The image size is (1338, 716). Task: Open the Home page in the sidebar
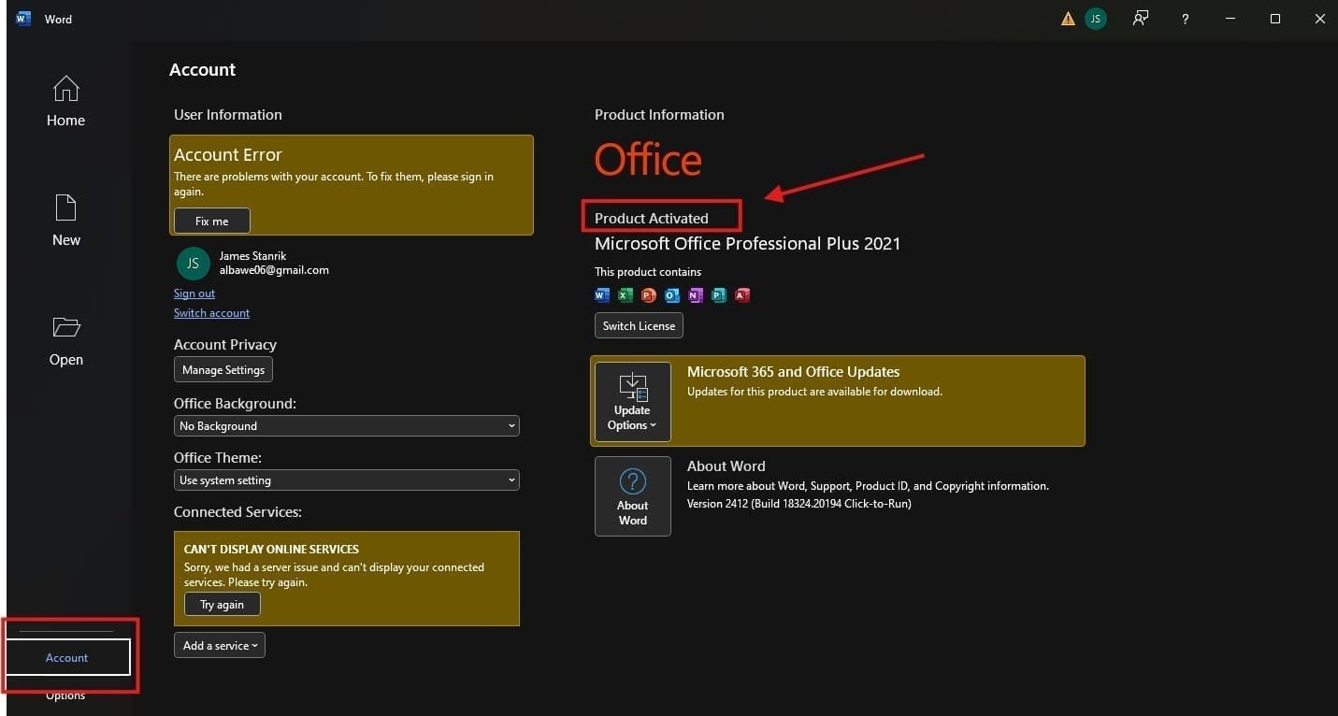pos(65,101)
